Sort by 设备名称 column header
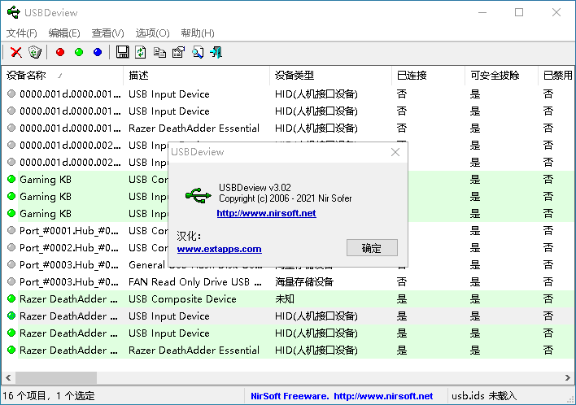This screenshot has height=405, width=576. [63, 76]
